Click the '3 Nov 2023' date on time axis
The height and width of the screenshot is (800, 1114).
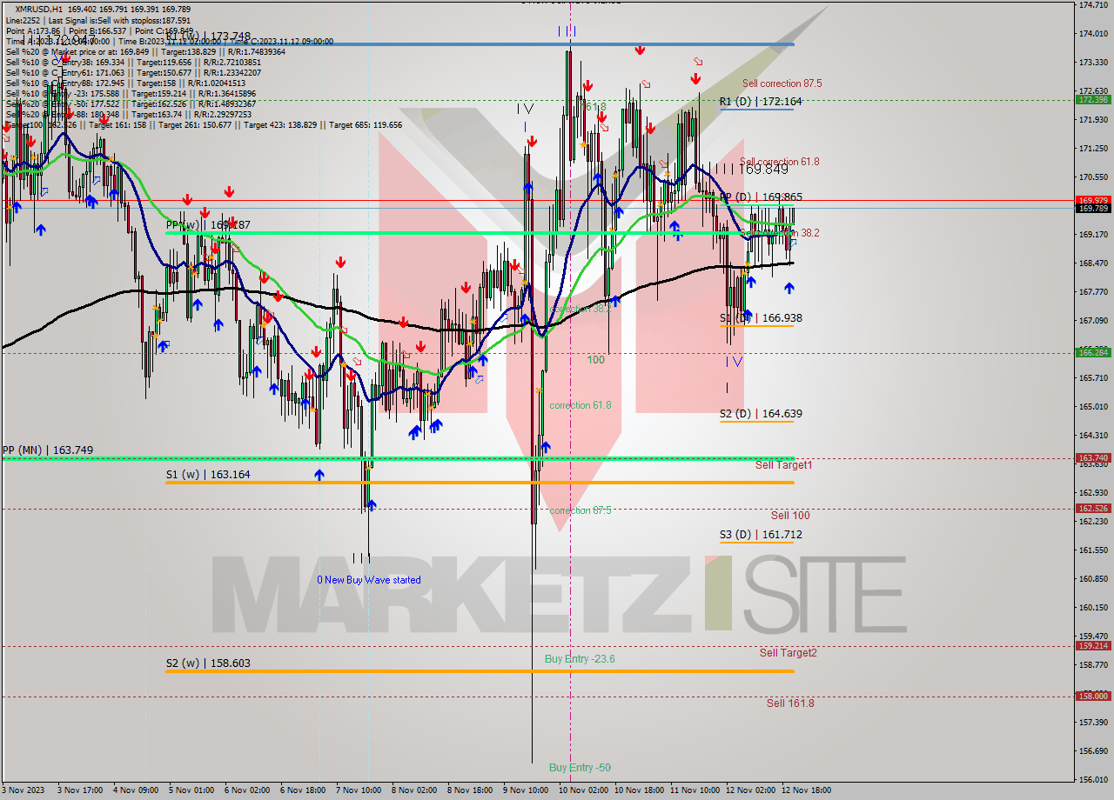23,790
